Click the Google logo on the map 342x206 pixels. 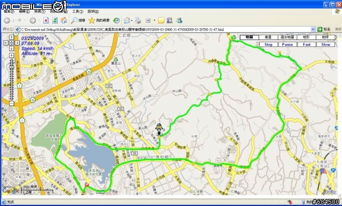(11, 191)
